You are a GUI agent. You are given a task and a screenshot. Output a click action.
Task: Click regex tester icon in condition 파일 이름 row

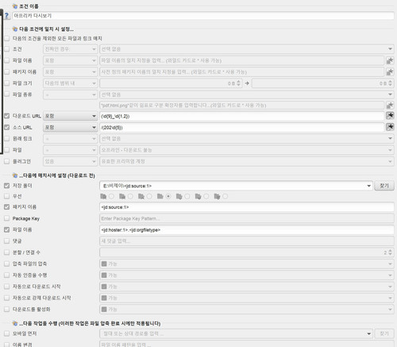(x=390, y=60)
